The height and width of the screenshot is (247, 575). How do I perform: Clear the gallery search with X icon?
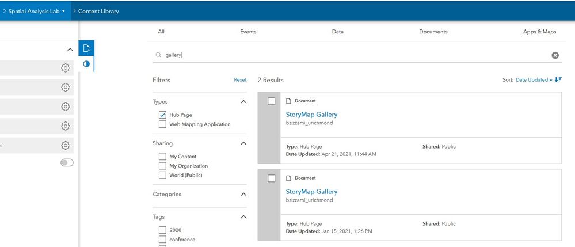[x=555, y=55]
